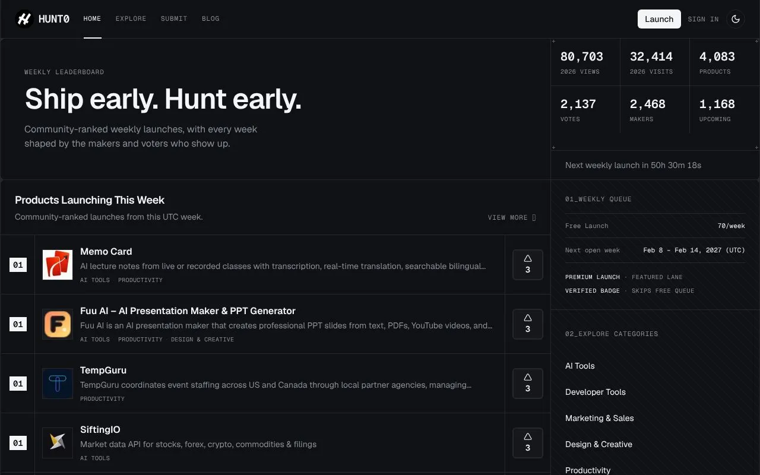Screen dimensions: 760x475
Task: Open the Explore nav item
Action: [131, 19]
